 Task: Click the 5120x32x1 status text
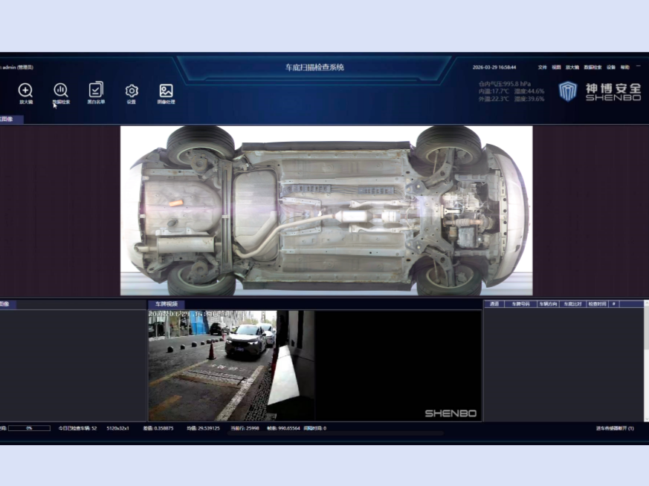point(118,428)
